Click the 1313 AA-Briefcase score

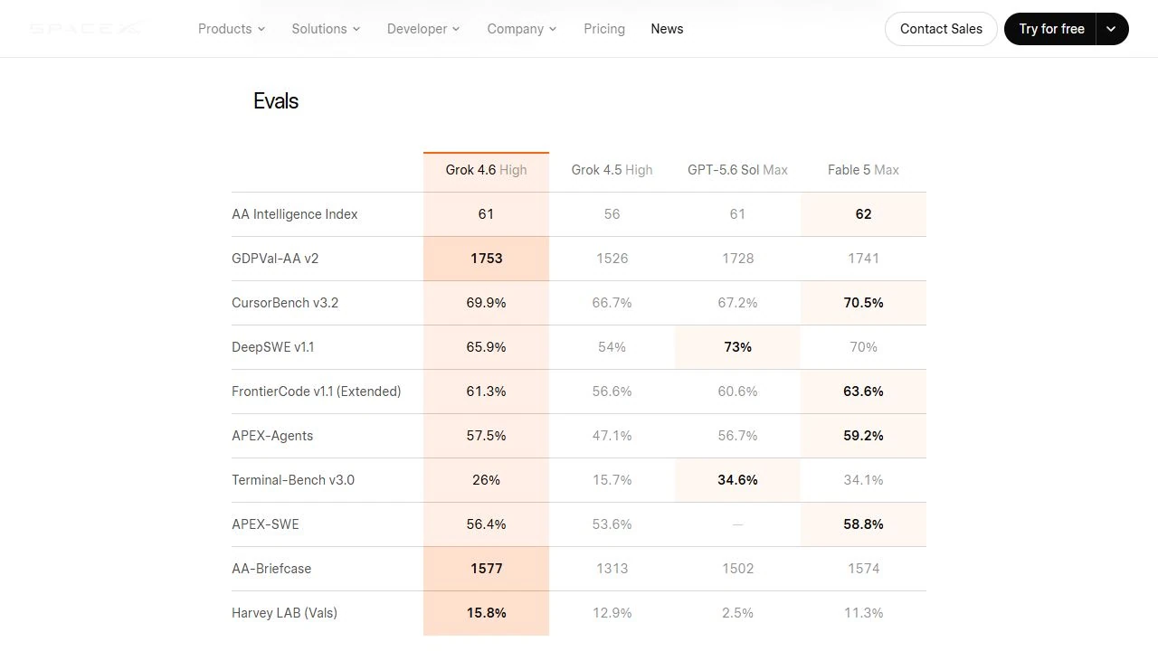tap(612, 569)
